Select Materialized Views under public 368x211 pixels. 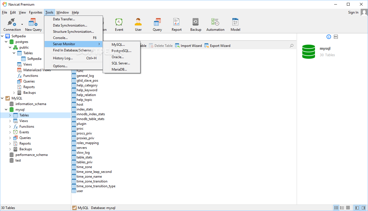click(x=34, y=70)
